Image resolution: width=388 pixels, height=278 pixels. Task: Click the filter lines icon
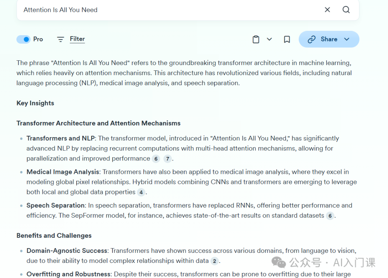[60, 39]
